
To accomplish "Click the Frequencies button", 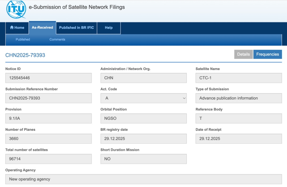I will (267, 54).
